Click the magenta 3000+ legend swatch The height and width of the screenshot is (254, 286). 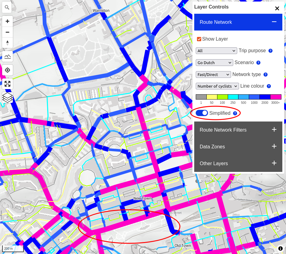coord(276,97)
